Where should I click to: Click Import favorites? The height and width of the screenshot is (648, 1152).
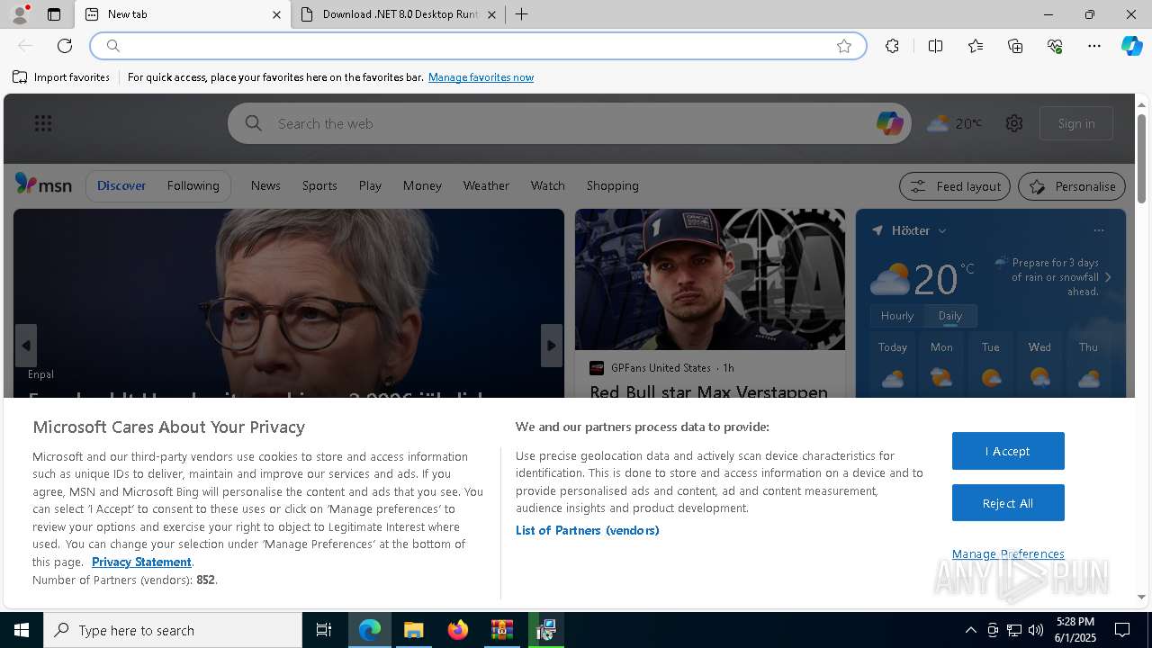tap(61, 77)
